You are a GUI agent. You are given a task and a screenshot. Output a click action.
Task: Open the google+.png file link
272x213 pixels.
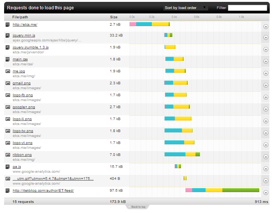tap(24, 107)
